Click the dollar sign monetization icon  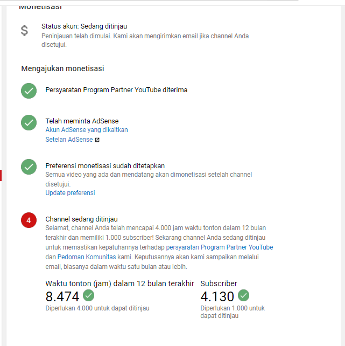pos(24,31)
